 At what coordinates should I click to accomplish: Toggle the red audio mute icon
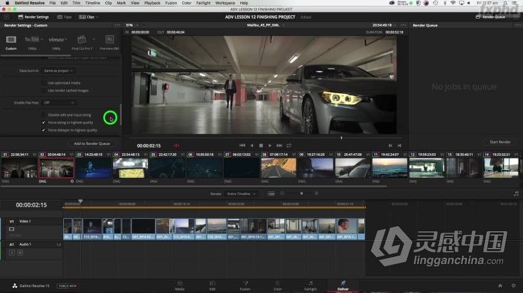click(x=176, y=146)
